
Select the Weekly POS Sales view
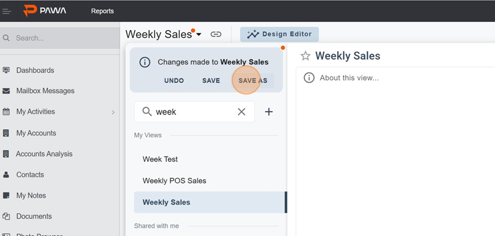pyautogui.click(x=174, y=181)
